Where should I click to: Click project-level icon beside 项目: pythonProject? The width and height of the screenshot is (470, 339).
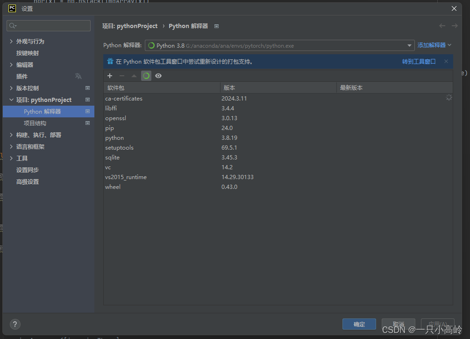click(x=87, y=100)
